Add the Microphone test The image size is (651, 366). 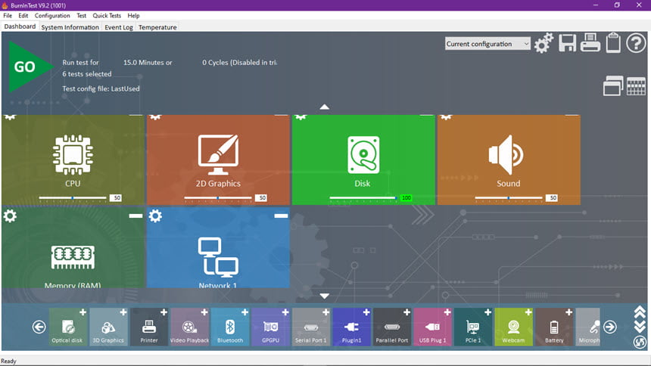pos(588,327)
